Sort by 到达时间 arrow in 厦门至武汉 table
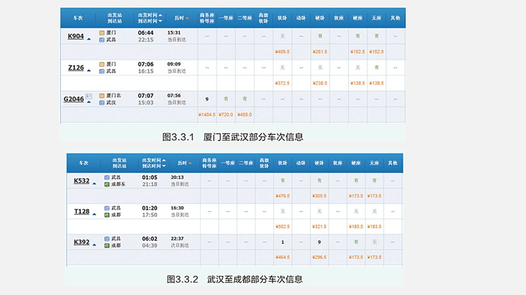This screenshot has height=295, width=526. click(160, 21)
